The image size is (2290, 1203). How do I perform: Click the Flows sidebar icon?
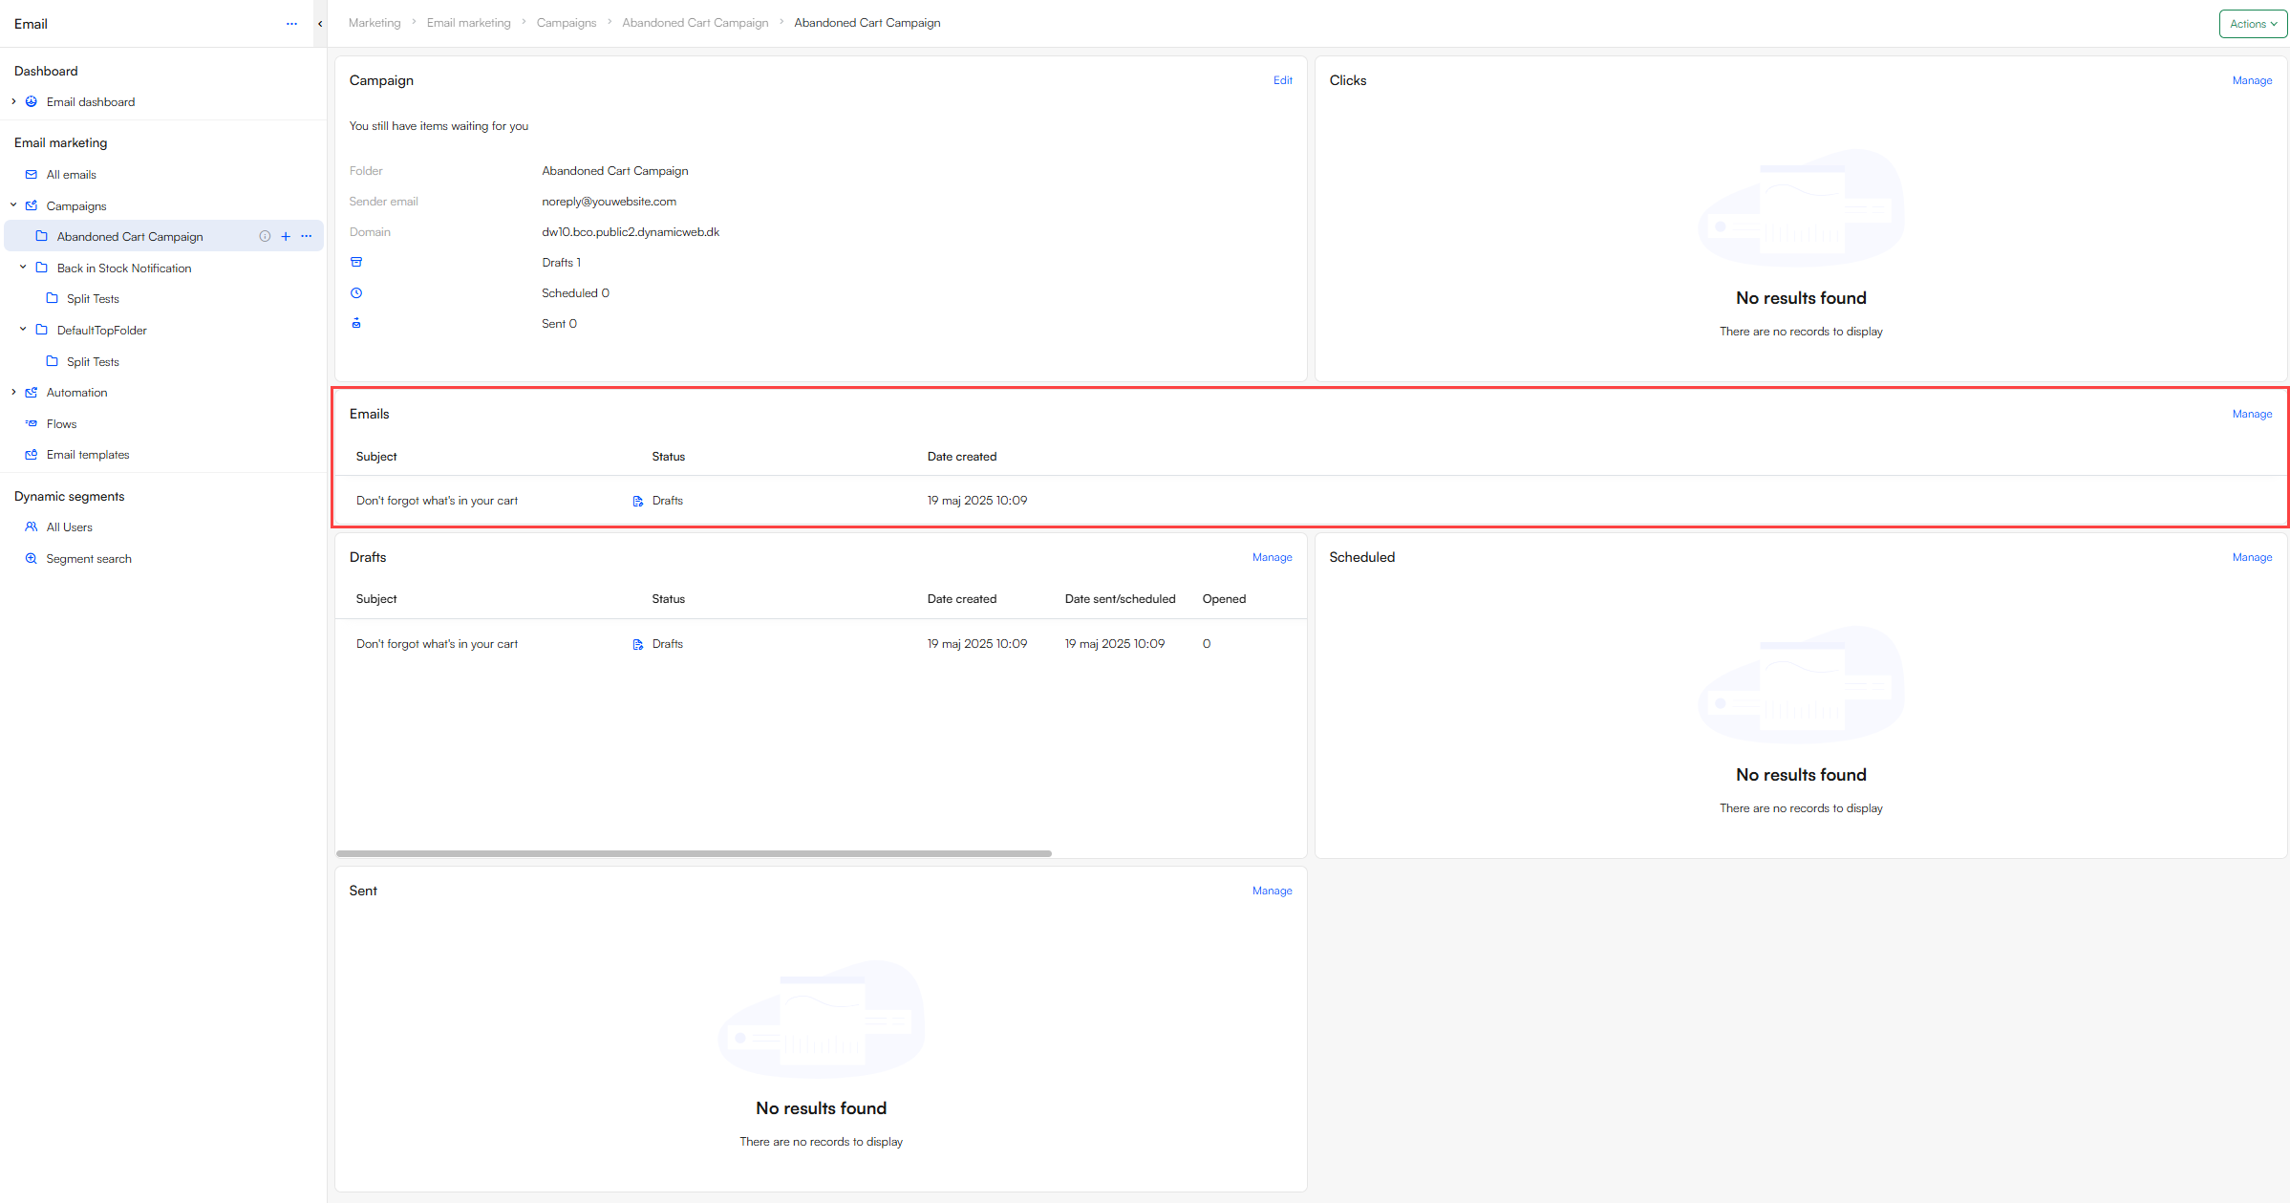[32, 424]
